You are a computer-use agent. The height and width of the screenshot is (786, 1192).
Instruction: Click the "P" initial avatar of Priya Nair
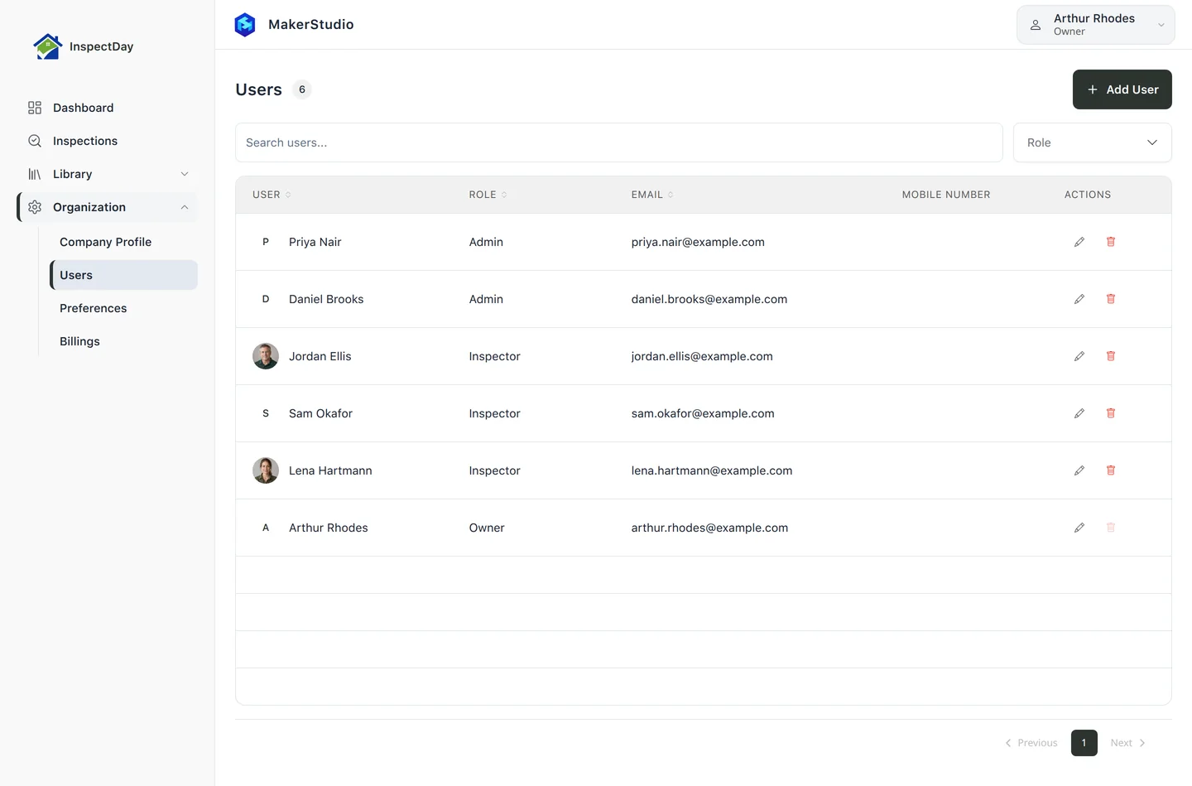point(266,242)
